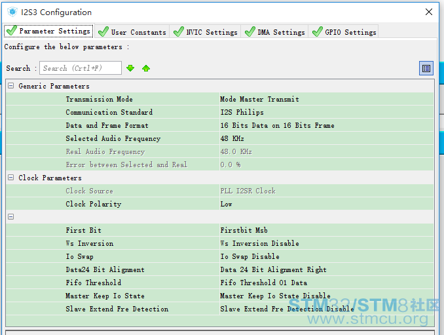
Task: Open the GPIO Settings tab
Action: coord(344,31)
